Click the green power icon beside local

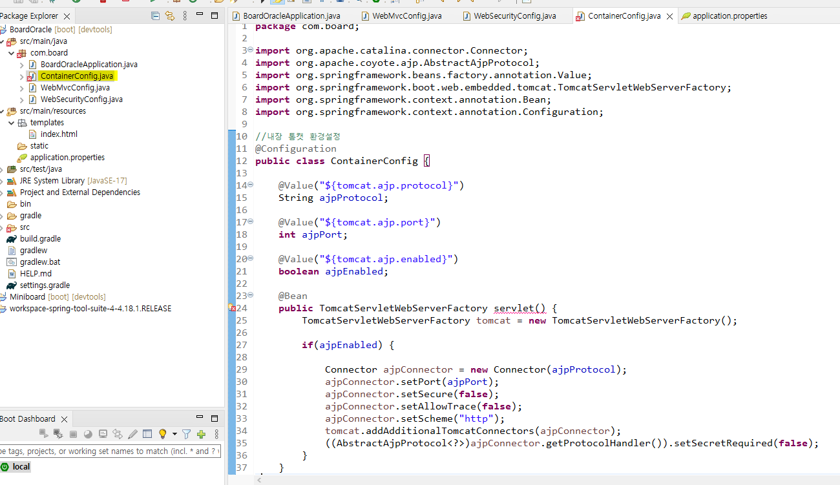(5, 466)
